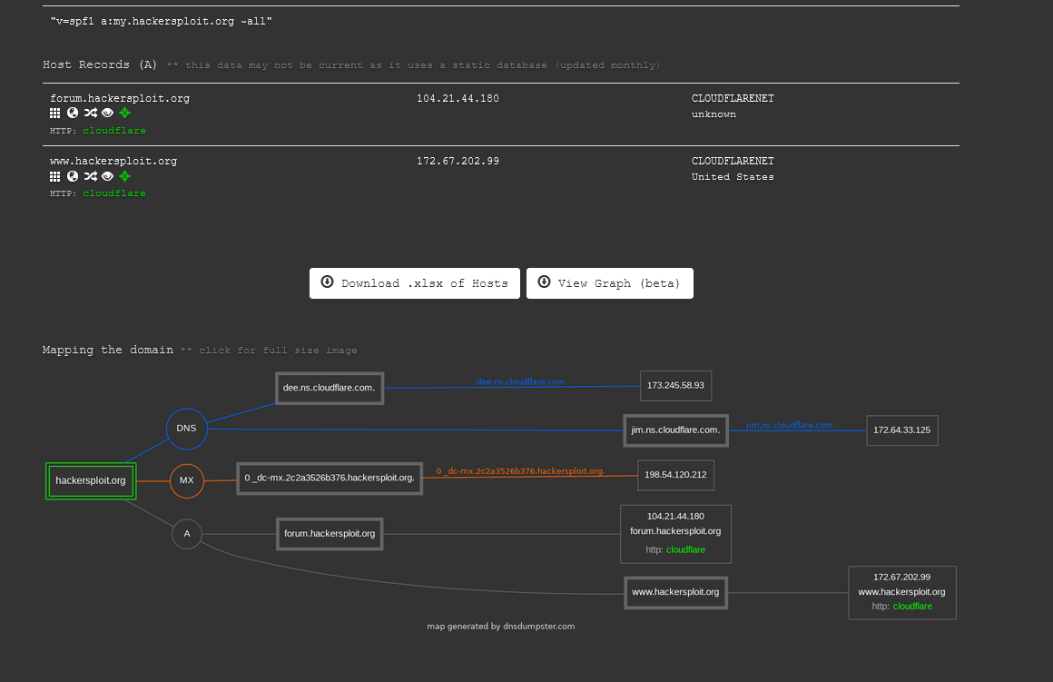Click the green hackersploit.org root node
Viewport: 1053px width, 682px height.
(x=91, y=481)
